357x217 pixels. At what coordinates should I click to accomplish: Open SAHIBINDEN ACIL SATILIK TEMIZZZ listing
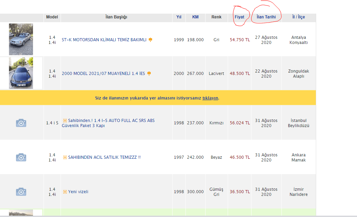[x=104, y=157]
